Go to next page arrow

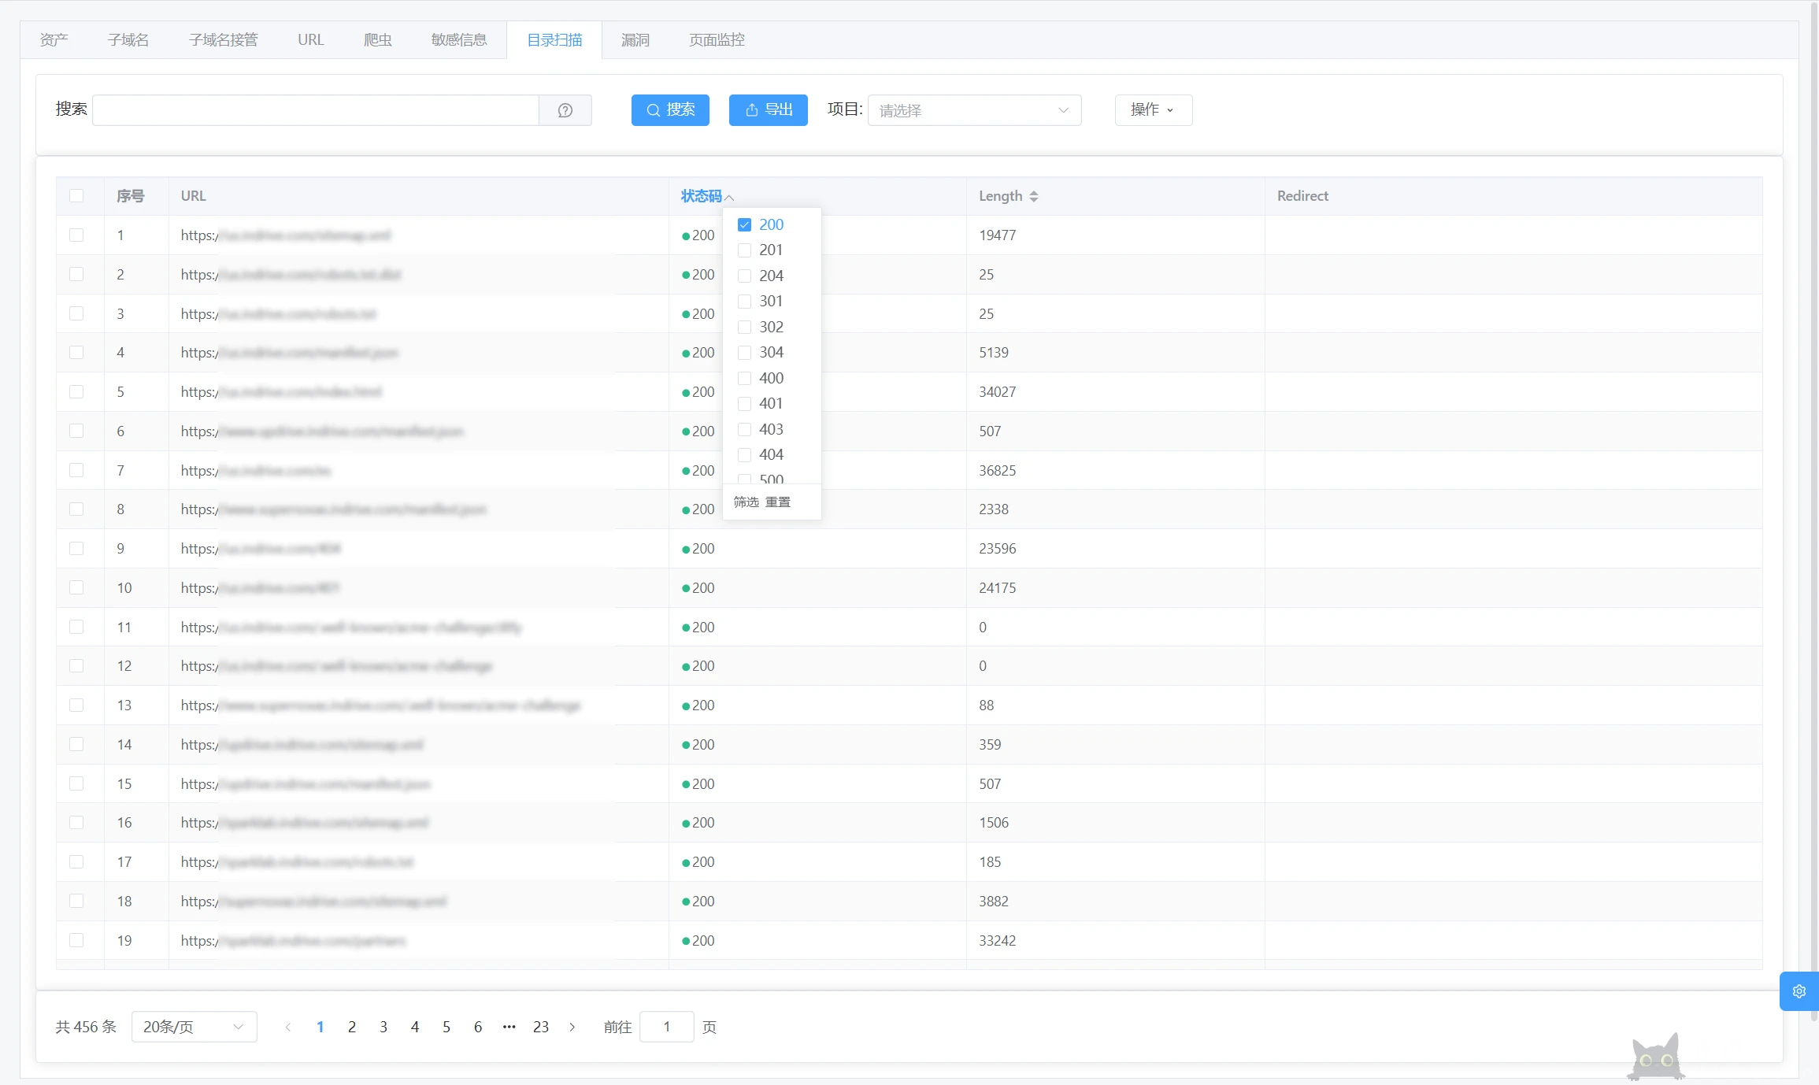point(572,1027)
